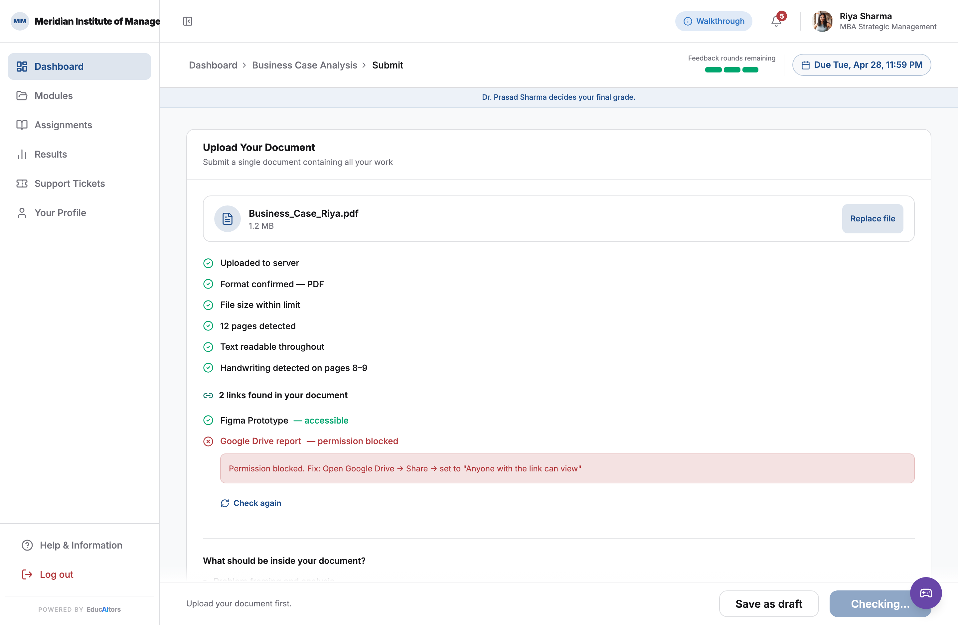Screen dimensions: 958x625
Task: Open Business Case Analysis breadcrumb
Action: (304, 65)
